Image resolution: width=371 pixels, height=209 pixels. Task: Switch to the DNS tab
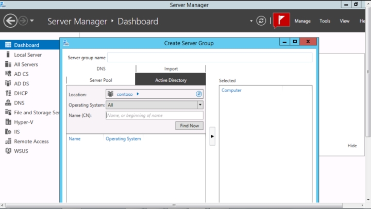[x=101, y=68]
